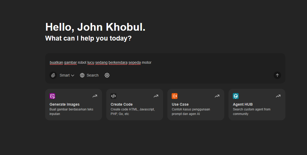Open the Use Case card description

coord(191,112)
